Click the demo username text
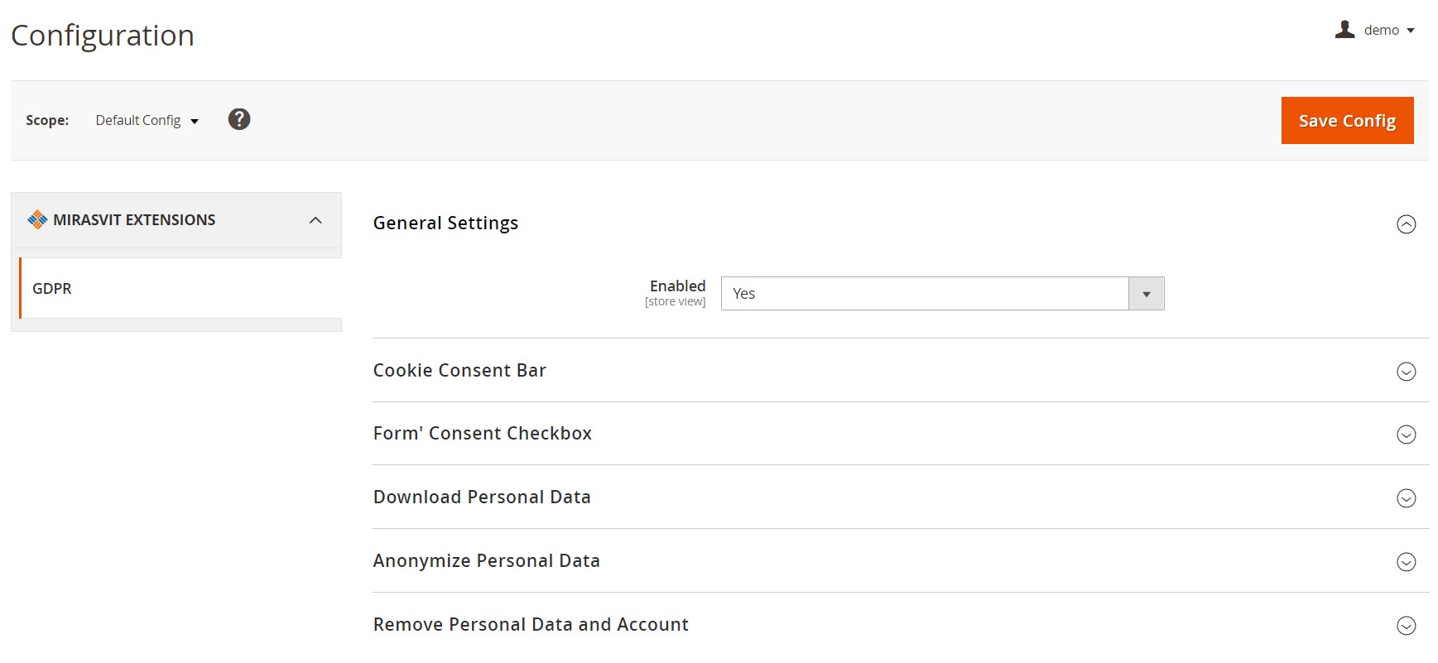 (1381, 30)
